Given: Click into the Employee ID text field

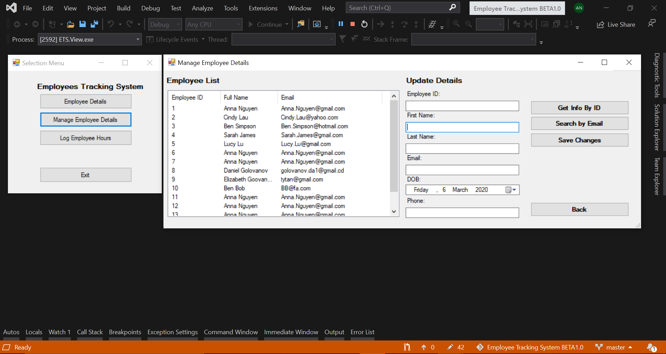Looking at the screenshot, I should (x=462, y=106).
